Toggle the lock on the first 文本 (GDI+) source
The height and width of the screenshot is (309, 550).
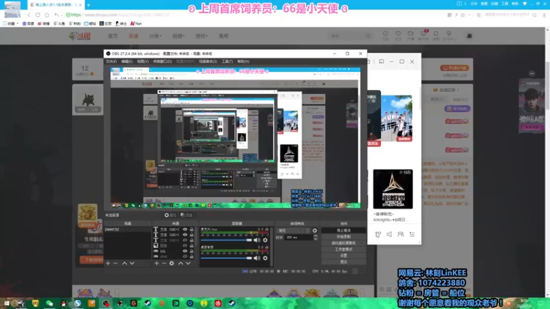[192, 229]
